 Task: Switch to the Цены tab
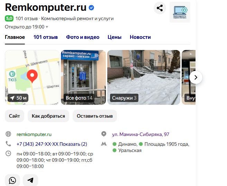(x=115, y=37)
